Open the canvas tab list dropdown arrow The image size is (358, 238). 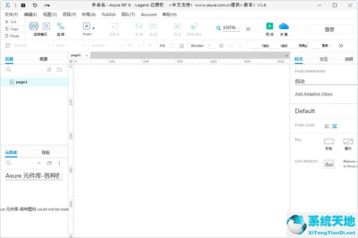[x=286, y=55]
